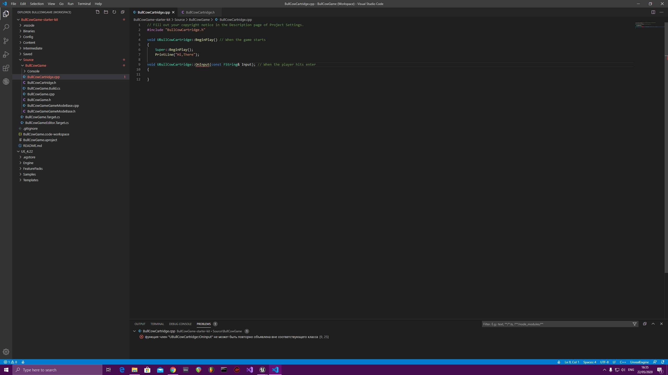This screenshot has width=668, height=375.
Task: Refresh the Explorer file tree
Action: [x=114, y=12]
